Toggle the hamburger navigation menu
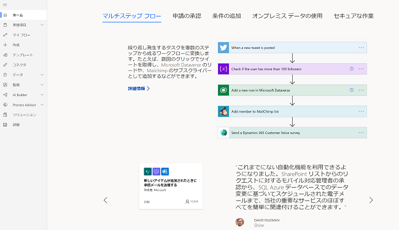Image resolution: width=399 pixels, height=230 pixels. tap(5, 5)
